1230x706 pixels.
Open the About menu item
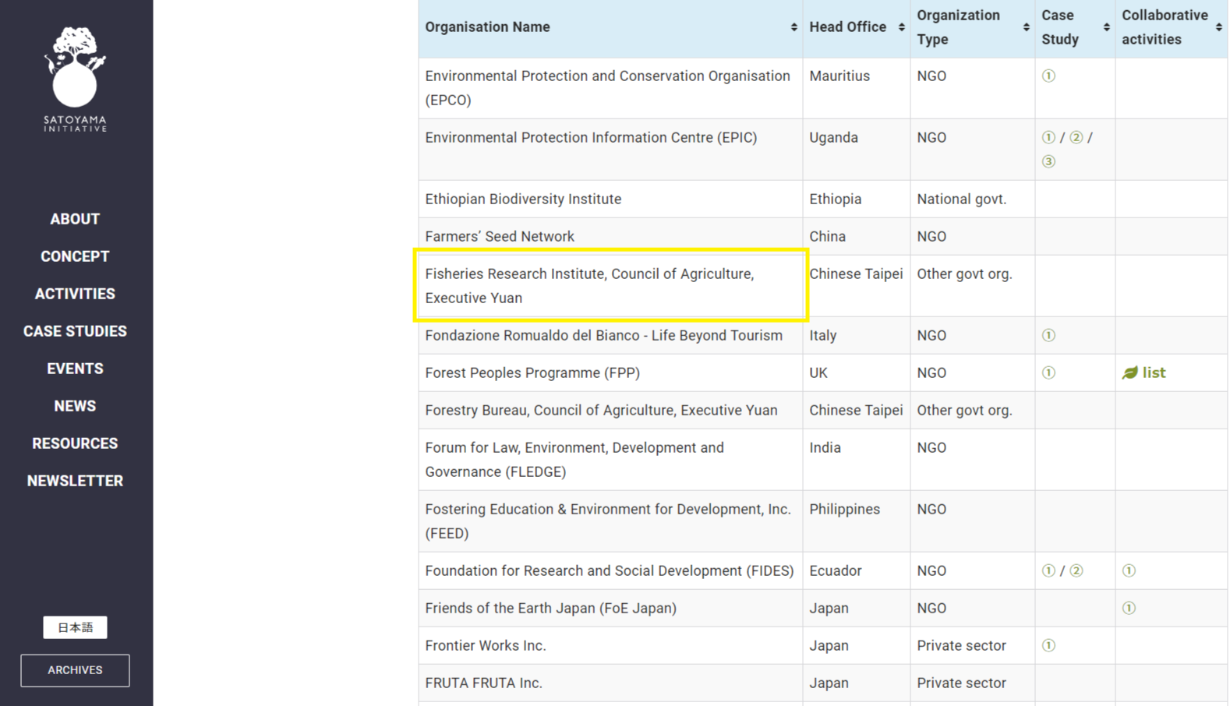tap(75, 219)
